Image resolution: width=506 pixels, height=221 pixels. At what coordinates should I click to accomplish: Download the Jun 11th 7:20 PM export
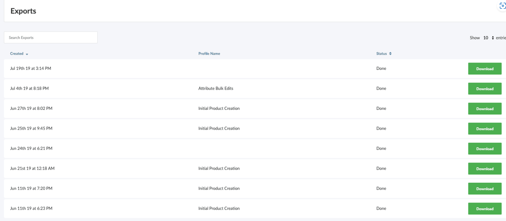click(x=485, y=189)
